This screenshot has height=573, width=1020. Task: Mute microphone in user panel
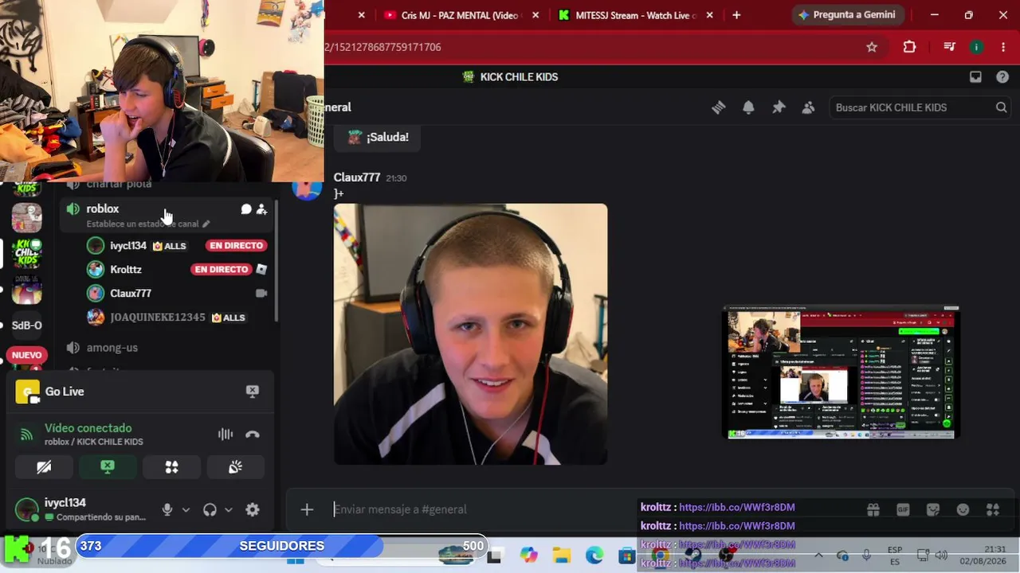point(167,510)
